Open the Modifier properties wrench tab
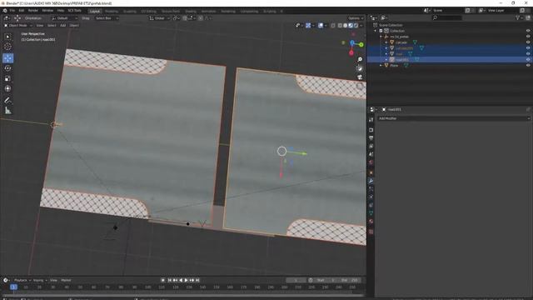Image resolution: width=533 pixels, height=300 pixels. [x=371, y=181]
